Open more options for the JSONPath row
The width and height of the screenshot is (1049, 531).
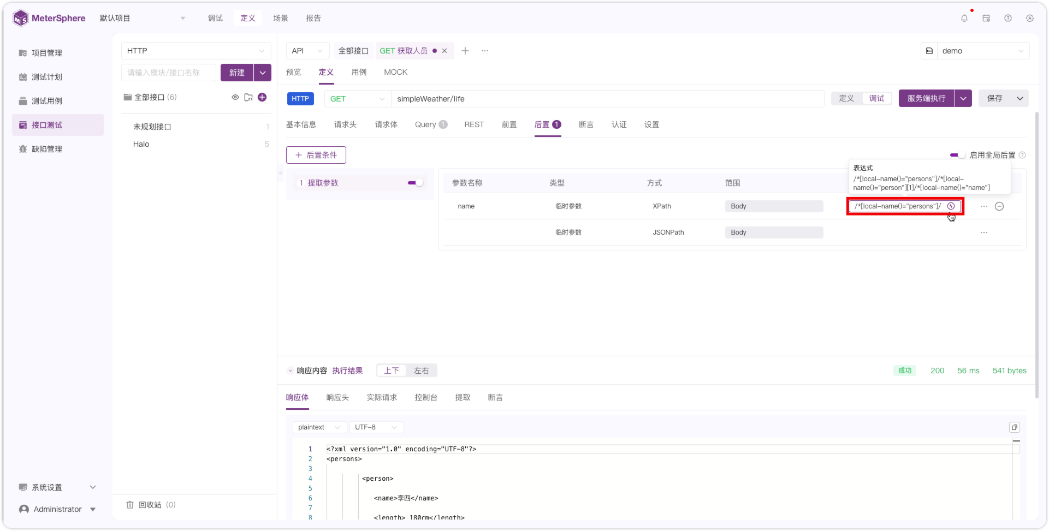point(984,232)
